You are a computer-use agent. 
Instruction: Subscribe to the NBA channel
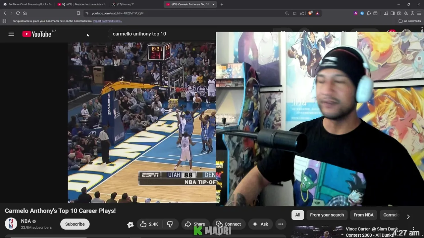pyautogui.click(x=75, y=224)
